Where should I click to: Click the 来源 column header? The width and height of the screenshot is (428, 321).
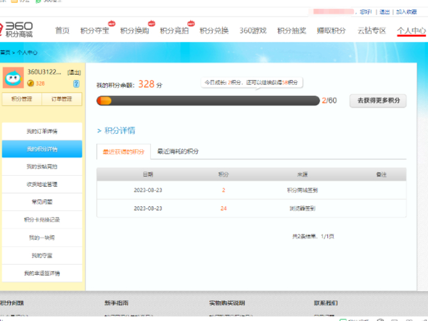[302, 174]
